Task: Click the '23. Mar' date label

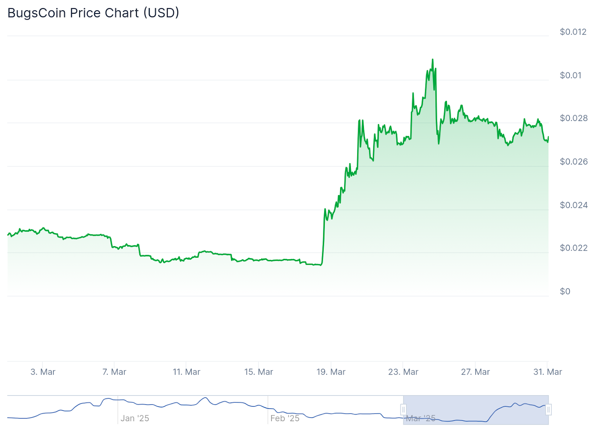Action: [403, 372]
